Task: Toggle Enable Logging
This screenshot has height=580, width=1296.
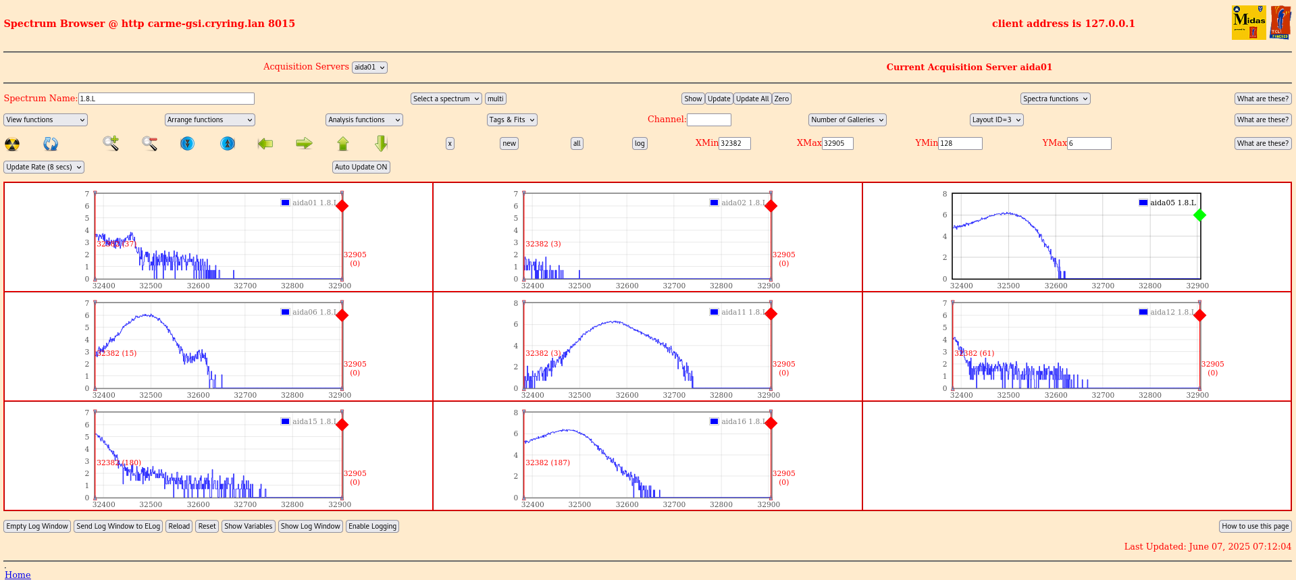Action: coord(372,526)
